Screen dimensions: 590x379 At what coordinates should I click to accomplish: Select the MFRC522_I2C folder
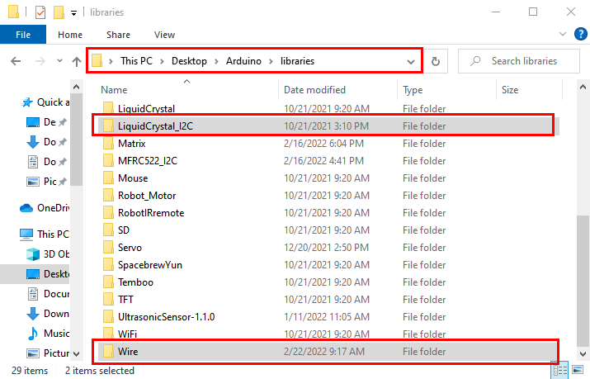point(148,161)
